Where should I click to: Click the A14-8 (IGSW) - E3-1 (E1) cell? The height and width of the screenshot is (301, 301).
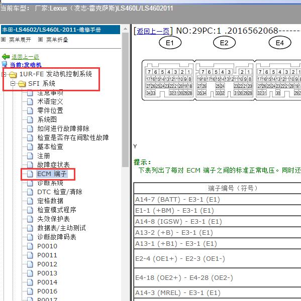coord(218,222)
